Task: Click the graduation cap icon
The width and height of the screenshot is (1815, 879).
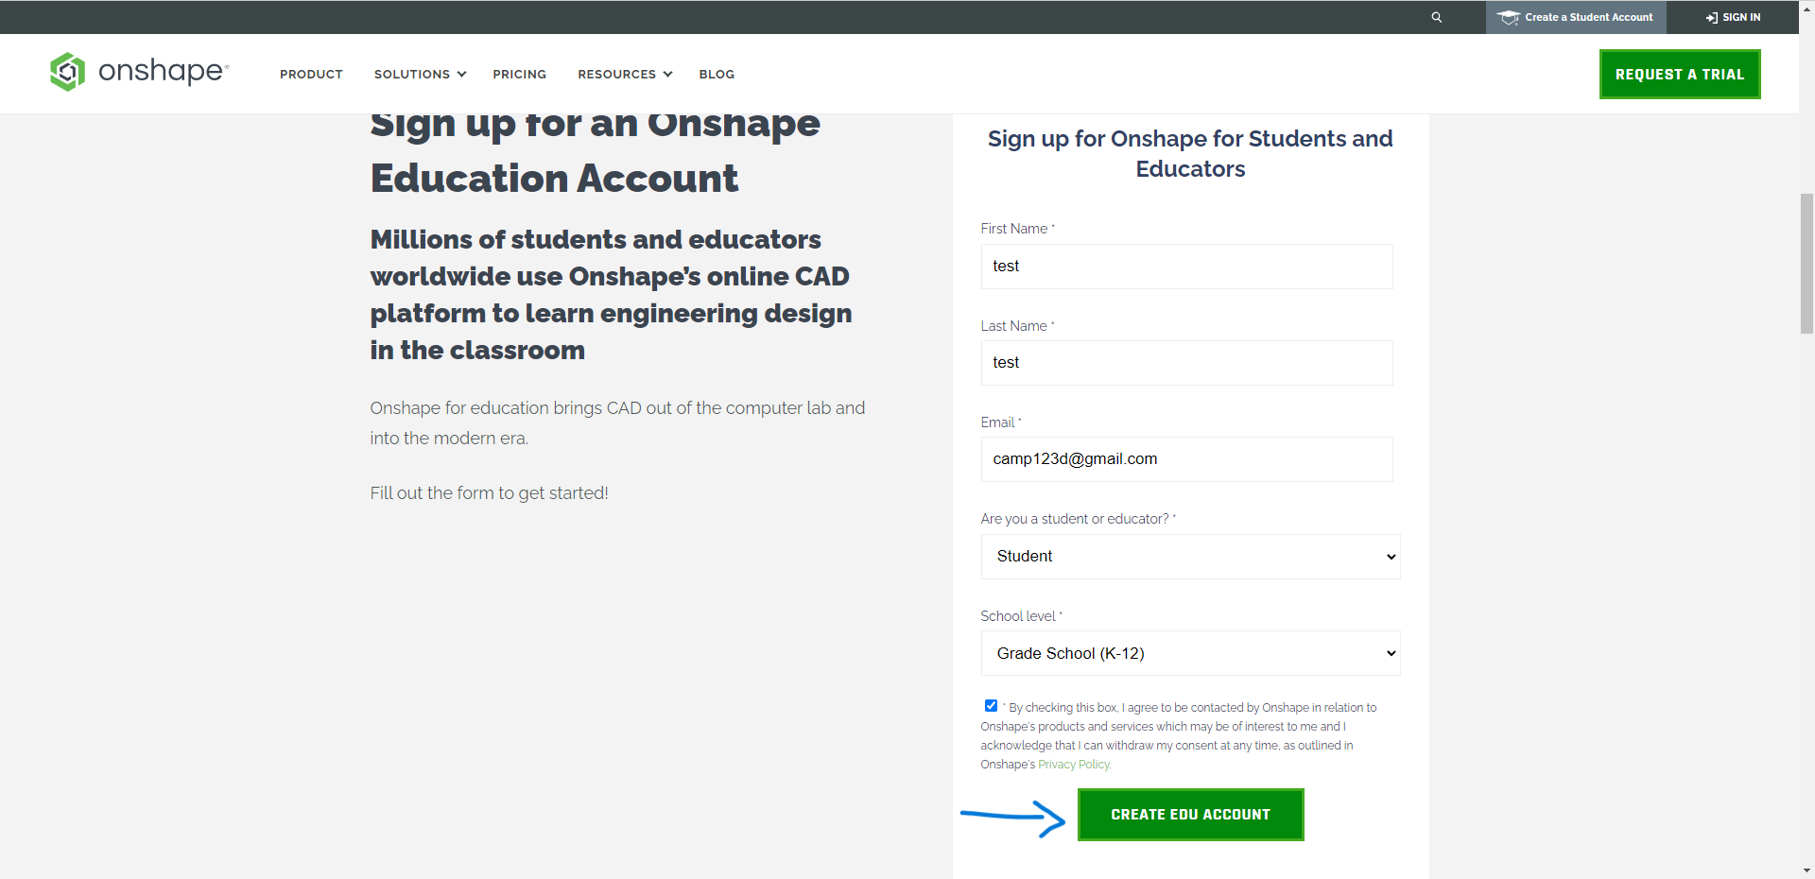Action: tap(1510, 16)
